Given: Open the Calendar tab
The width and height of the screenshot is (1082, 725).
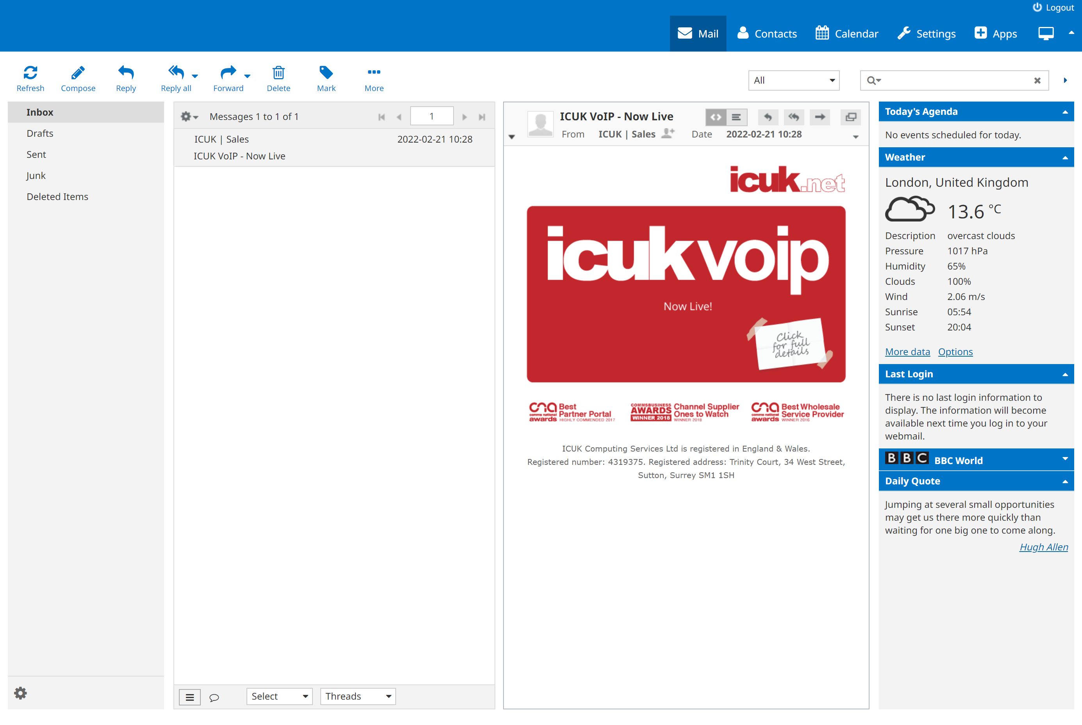Looking at the screenshot, I should tap(846, 34).
